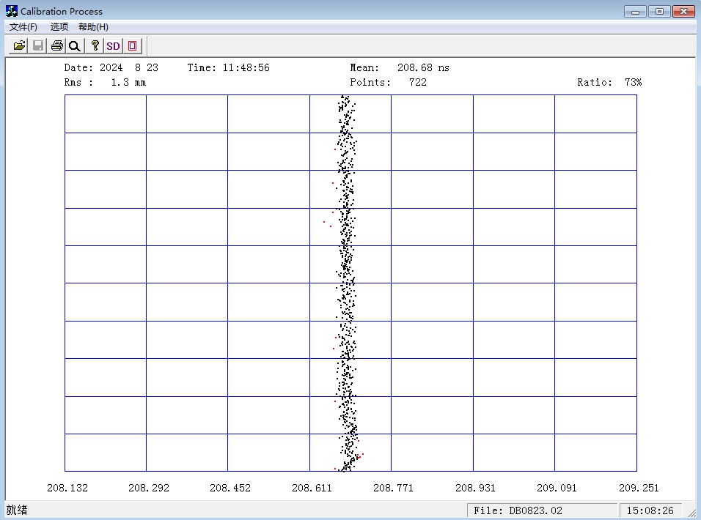Click the axis label 208.132
Image resolution: width=701 pixels, height=520 pixels.
pos(67,489)
